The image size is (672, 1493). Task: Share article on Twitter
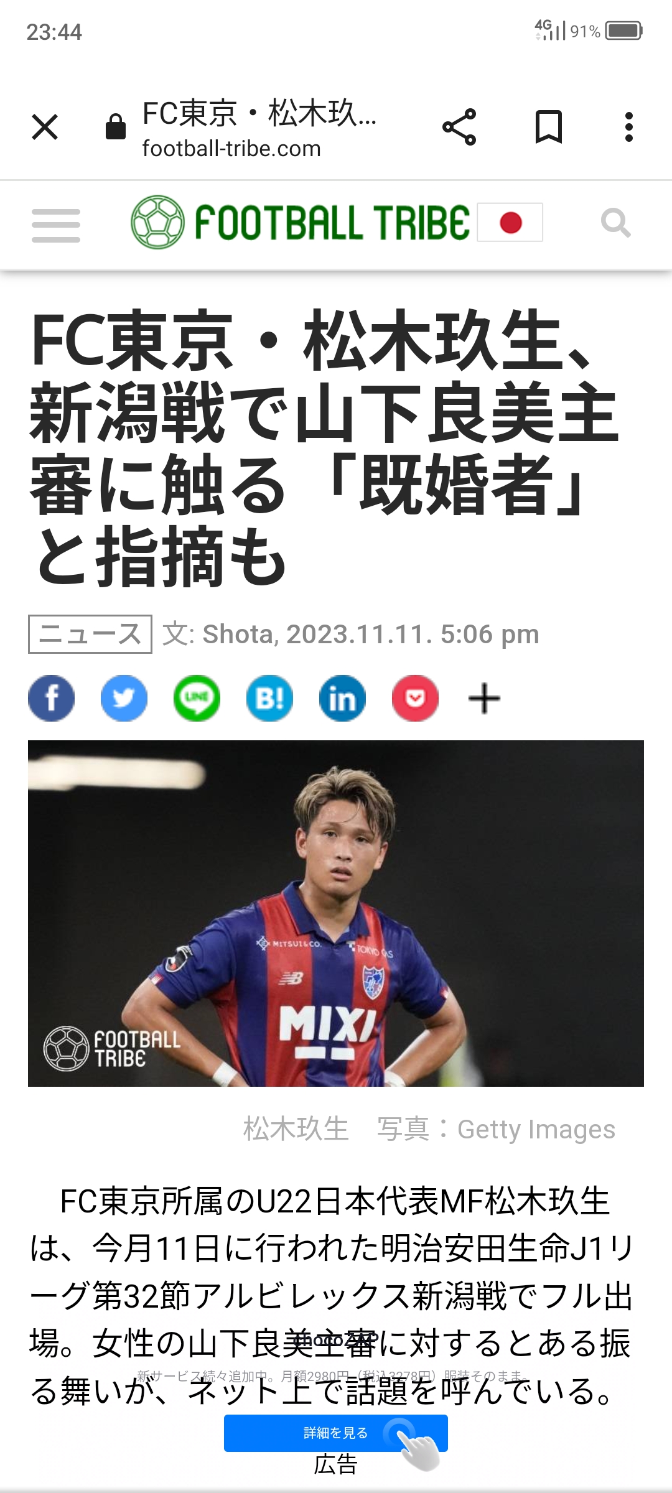[124, 698]
